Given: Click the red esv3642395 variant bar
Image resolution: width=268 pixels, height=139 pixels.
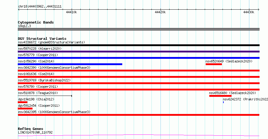Looking at the screenshot, I should tap(139, 115).
